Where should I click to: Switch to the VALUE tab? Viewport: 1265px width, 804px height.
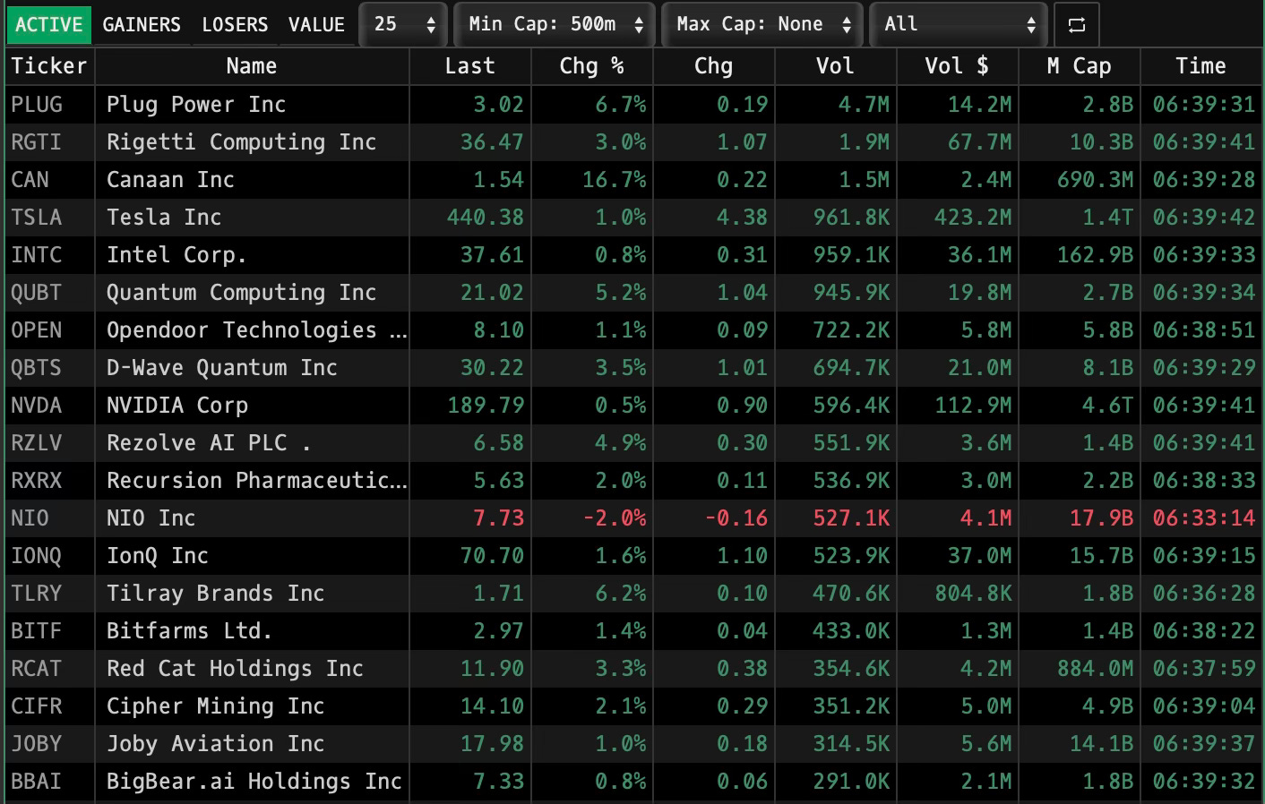coord(316,25)
